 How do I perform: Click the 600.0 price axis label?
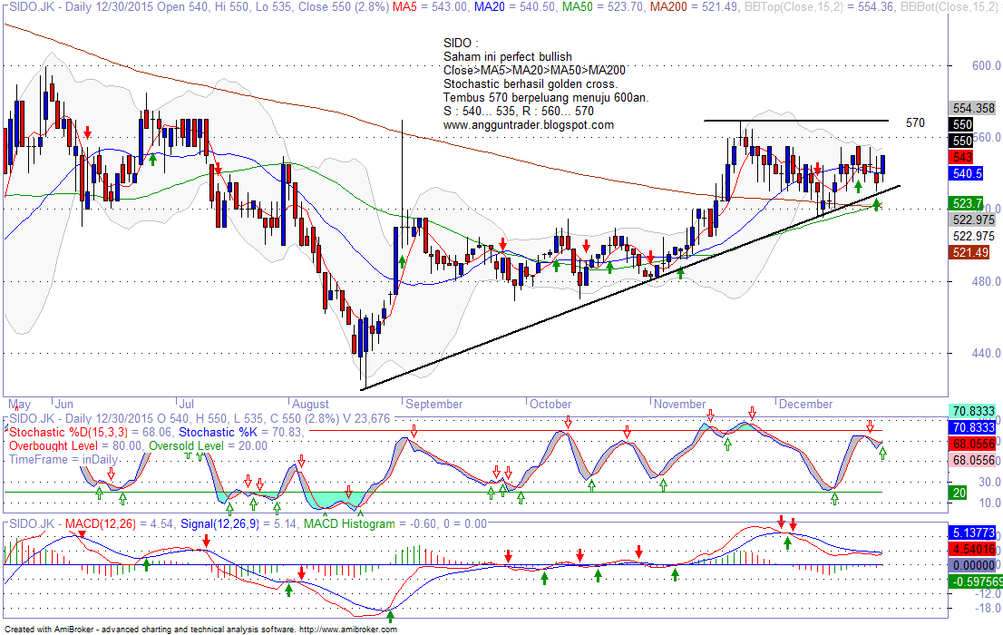[986, 65]
